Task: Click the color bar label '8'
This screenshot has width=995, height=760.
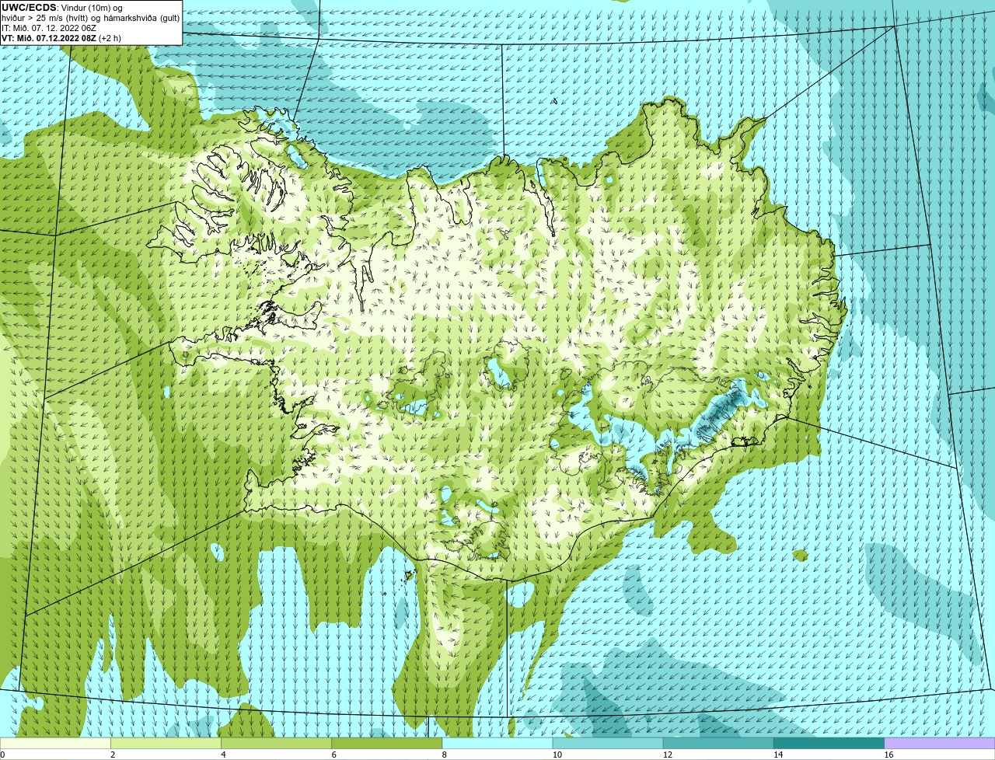Action: point(444,755)
